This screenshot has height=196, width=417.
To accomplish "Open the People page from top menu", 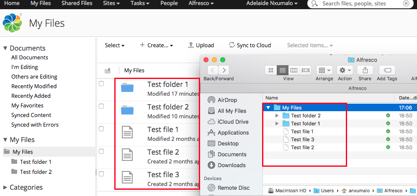I will (x=169, y=3).
